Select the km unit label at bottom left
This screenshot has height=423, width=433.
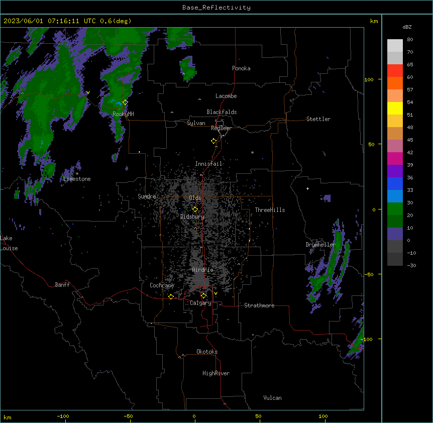coord(8,417)
